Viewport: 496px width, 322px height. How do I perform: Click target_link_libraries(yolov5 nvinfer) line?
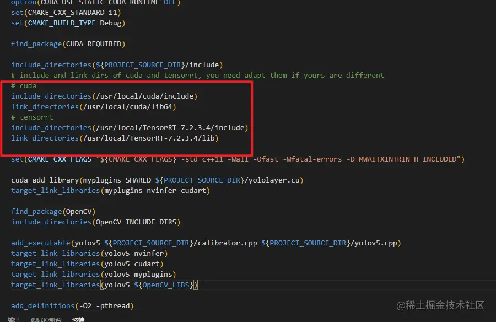pos(89,253)
